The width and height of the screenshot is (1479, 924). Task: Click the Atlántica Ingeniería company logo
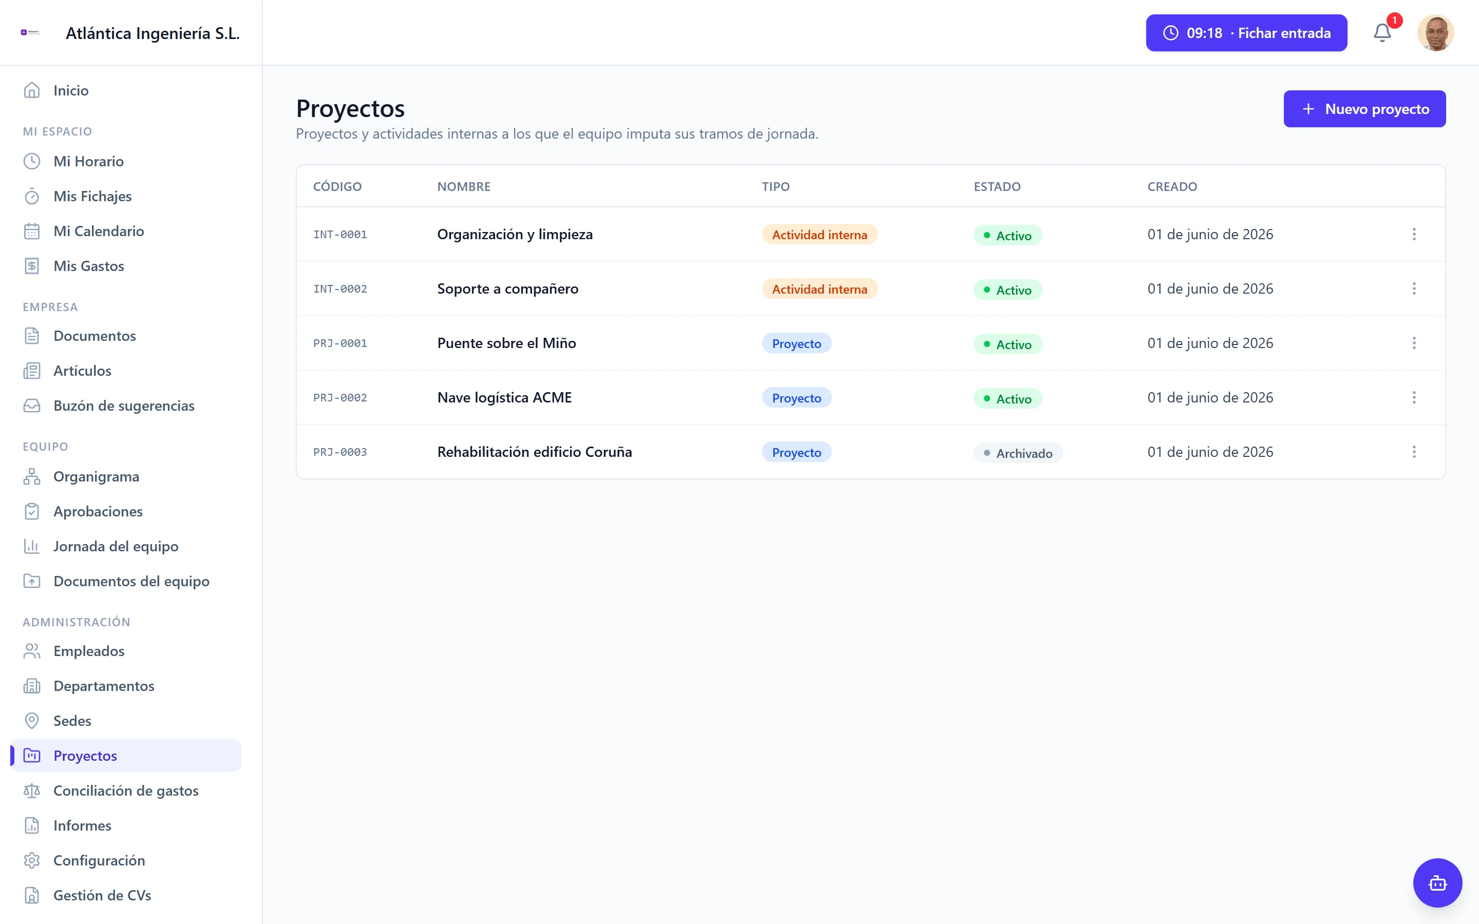pyautogui.click(x=31, y=32)
